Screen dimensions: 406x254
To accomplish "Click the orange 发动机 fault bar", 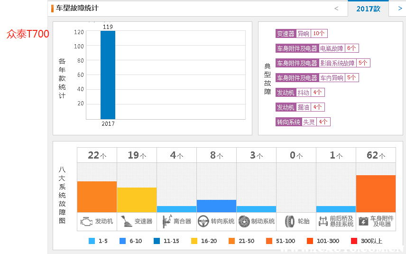I will tap(97, 197).
